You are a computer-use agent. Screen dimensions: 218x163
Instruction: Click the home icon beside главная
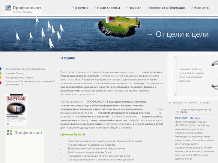click(x=170, y=103)
